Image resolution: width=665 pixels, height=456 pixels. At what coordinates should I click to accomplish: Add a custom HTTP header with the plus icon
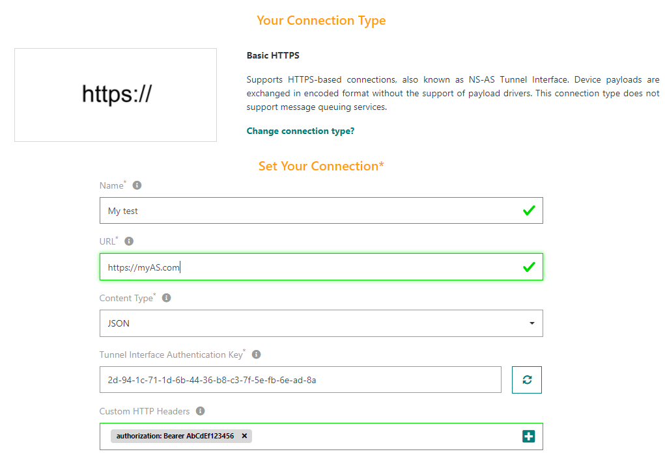[528, 436]
